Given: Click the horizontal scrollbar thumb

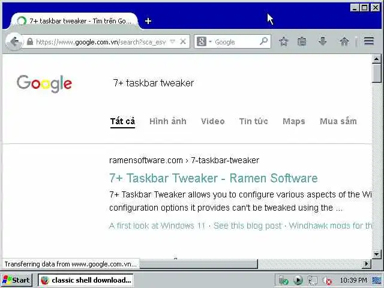Looking at the screenshot, I should click(199, 264).
